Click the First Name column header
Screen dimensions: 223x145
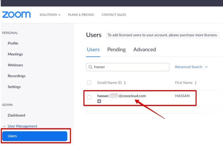[x=184, y=83]
